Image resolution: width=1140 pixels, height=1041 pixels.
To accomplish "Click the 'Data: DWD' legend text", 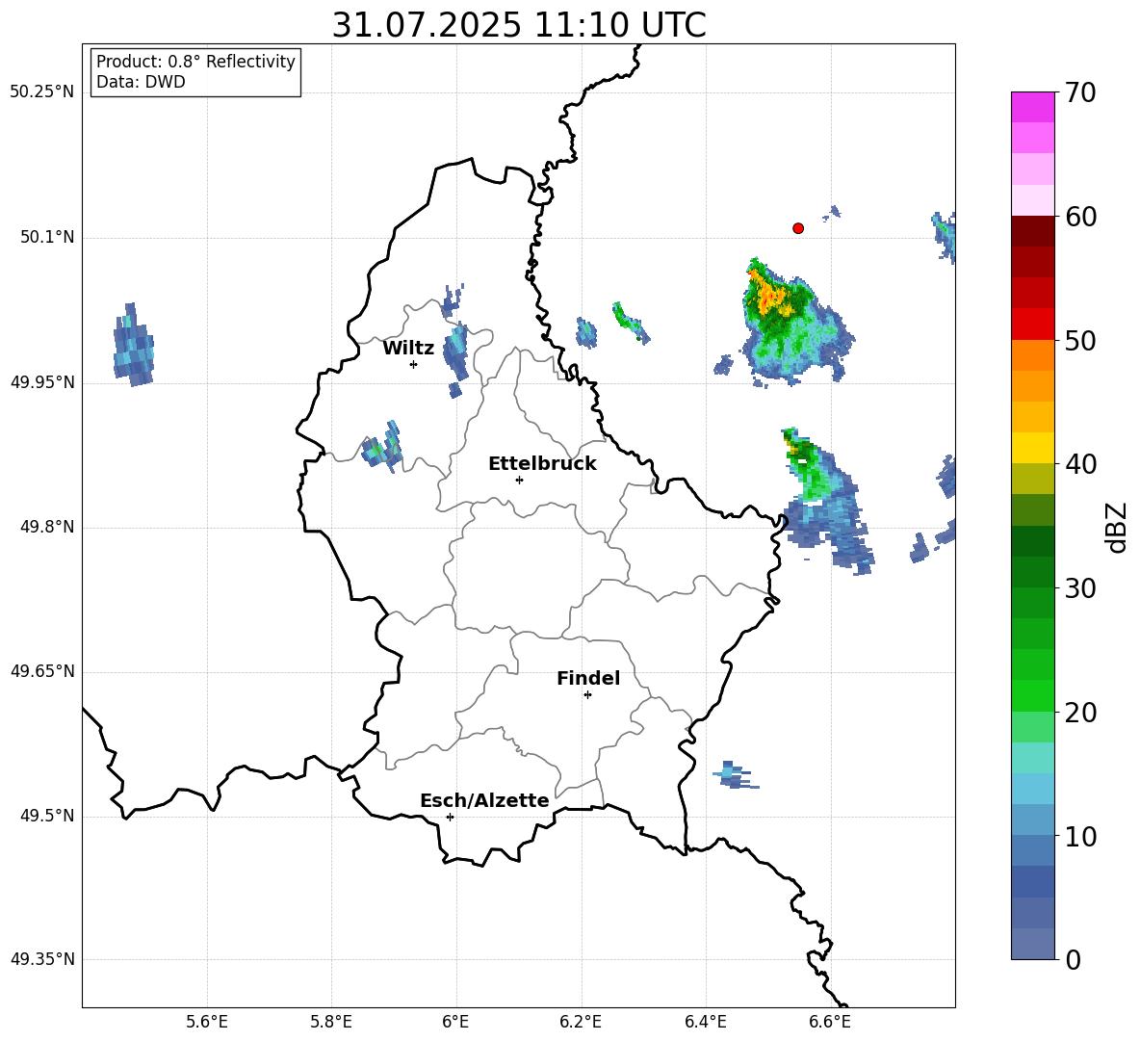I will click(x=141, y=82).
